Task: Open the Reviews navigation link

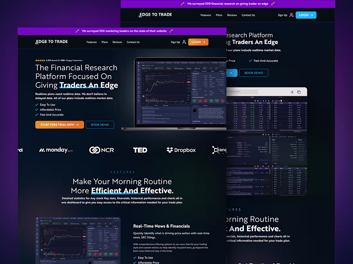Action: point(117,42)
